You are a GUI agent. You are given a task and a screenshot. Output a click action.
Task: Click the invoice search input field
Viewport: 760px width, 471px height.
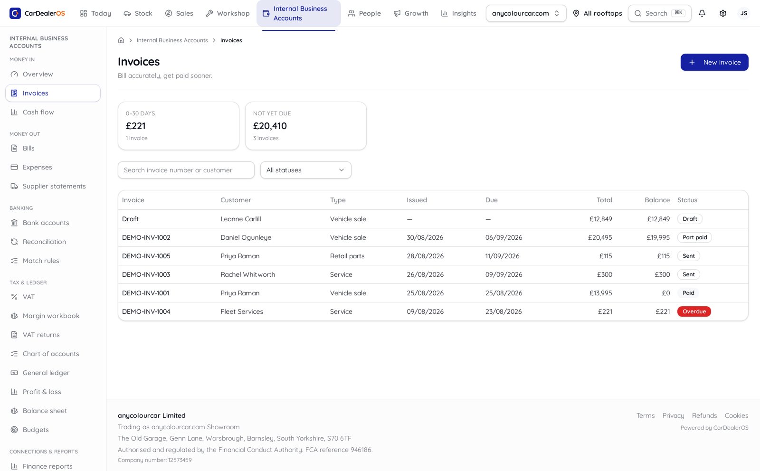pyautogui.click(x=186, y=170)
